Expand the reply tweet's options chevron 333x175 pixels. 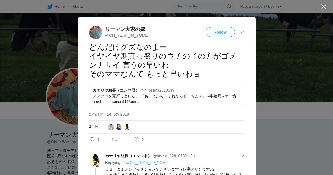point(242,156)
